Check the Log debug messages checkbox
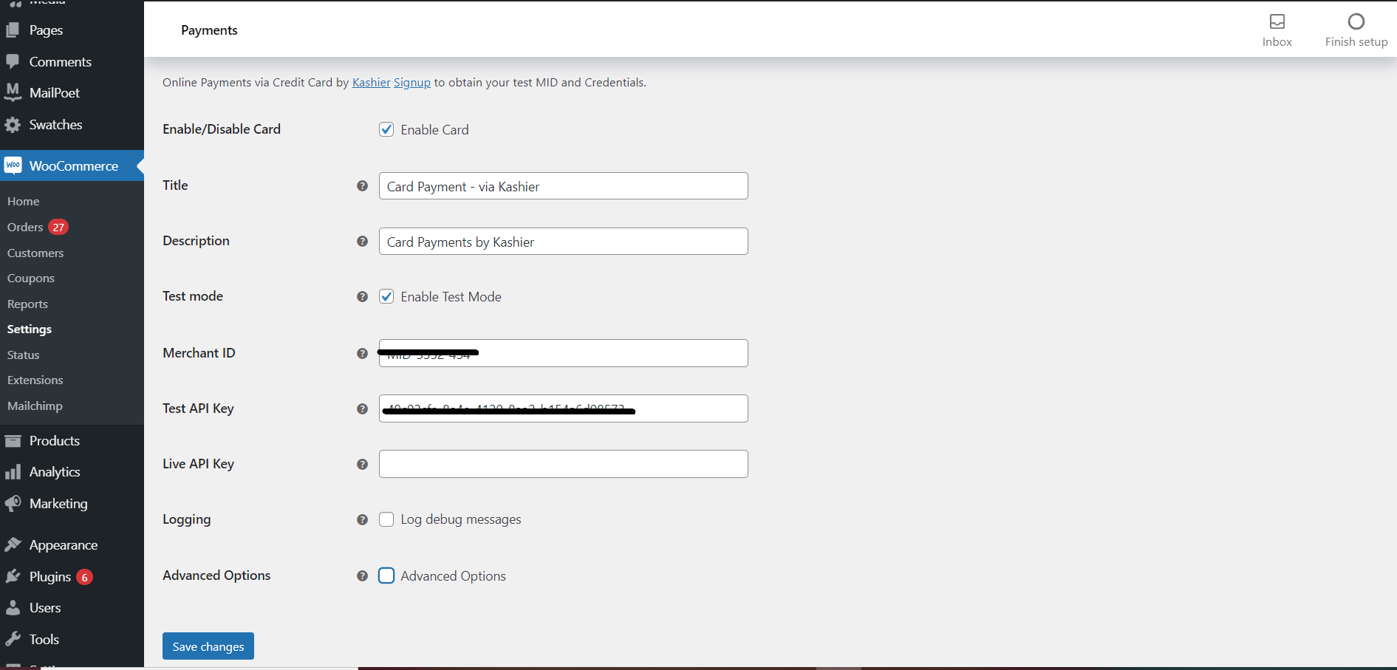This screenshot has height=670, width=1397. point(386,519)
